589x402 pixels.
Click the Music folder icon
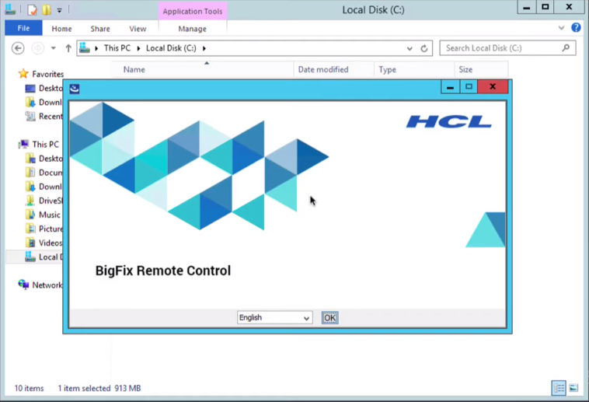click(x=30, y=215)
